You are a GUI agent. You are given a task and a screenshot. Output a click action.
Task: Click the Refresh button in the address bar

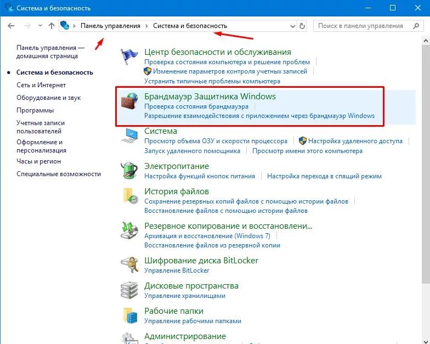tap(302, 26)
